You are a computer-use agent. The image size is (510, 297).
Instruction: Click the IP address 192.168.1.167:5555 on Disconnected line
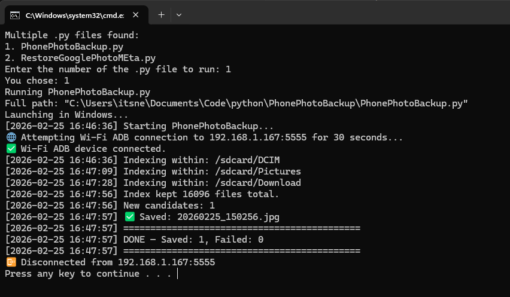pos(166,262)
